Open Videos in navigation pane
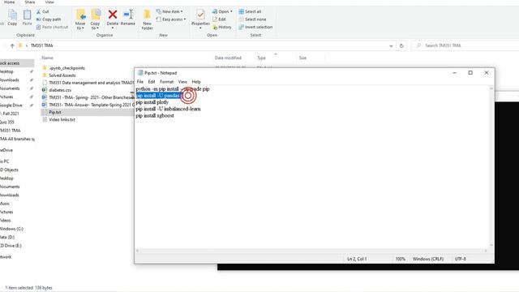Screen dimensions: 519x292 coord(6,221)
